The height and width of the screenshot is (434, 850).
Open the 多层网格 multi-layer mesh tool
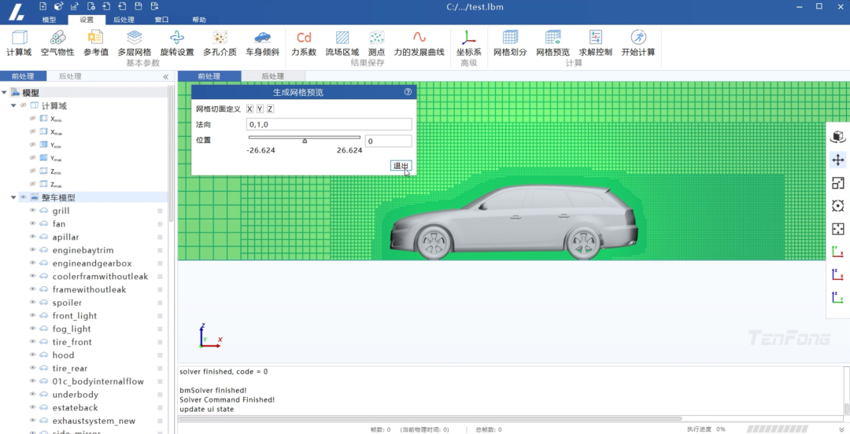134,42
